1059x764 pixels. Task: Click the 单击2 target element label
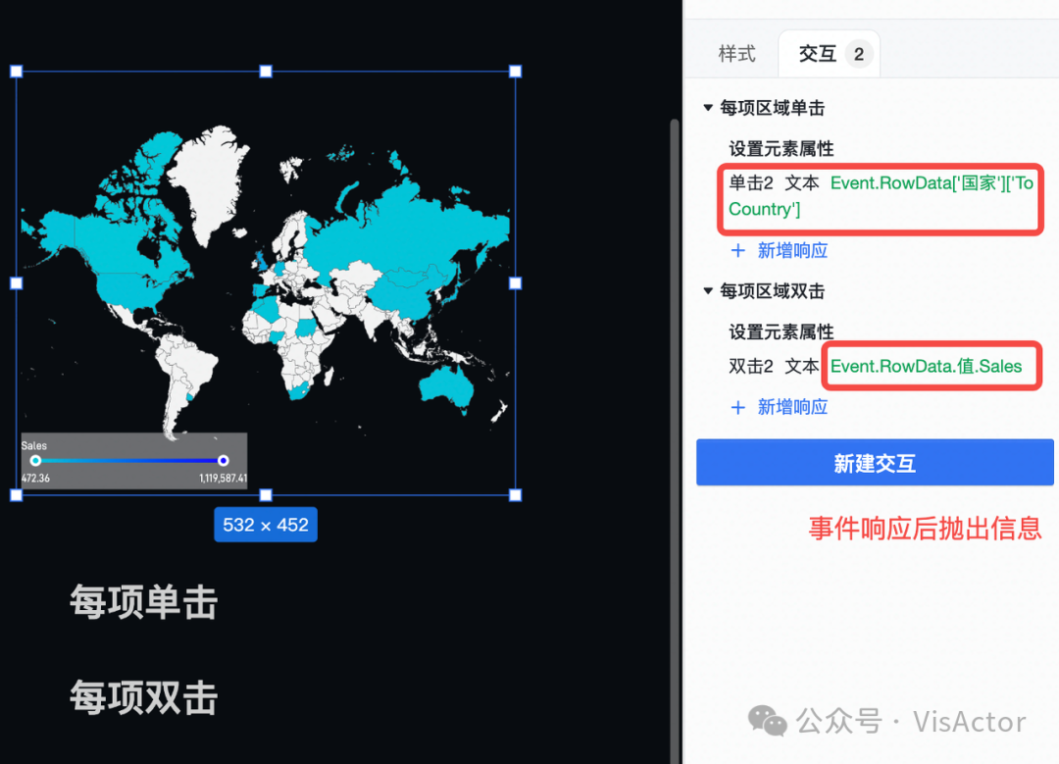pyautogui.click(x=750, y=183)
